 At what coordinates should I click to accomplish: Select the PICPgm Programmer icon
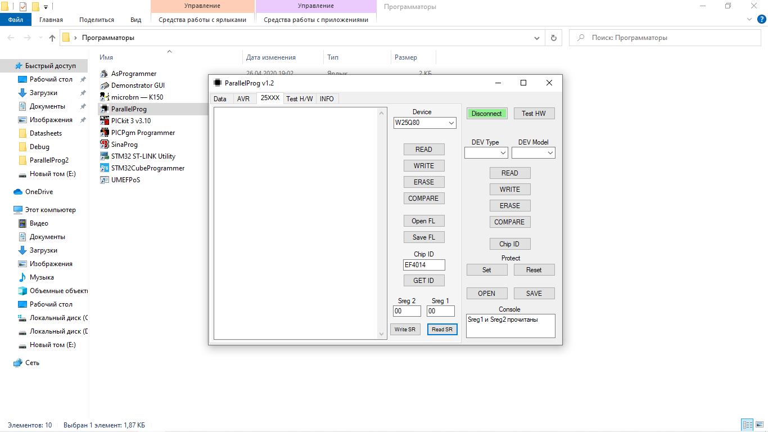(105, 133)
